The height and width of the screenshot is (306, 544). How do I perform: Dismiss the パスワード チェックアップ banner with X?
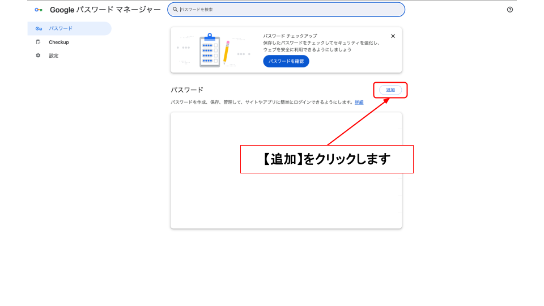pyautogui.click(x=393, y=36)
